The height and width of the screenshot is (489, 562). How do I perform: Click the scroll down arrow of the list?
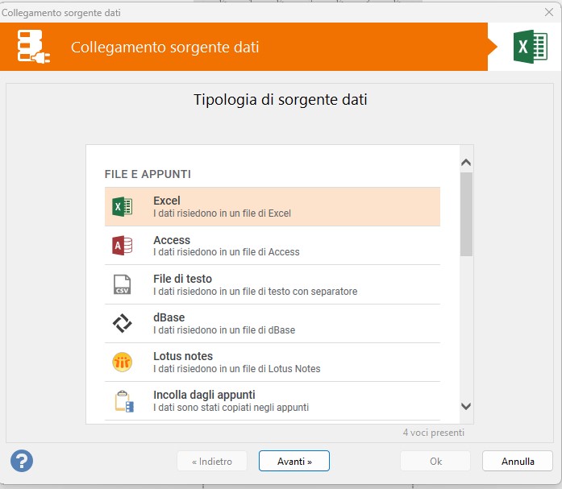[x=466, y=406]
